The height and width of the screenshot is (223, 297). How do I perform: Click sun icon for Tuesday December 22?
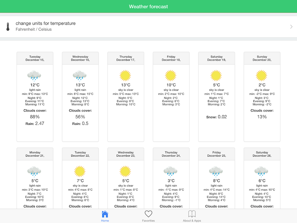80,171
